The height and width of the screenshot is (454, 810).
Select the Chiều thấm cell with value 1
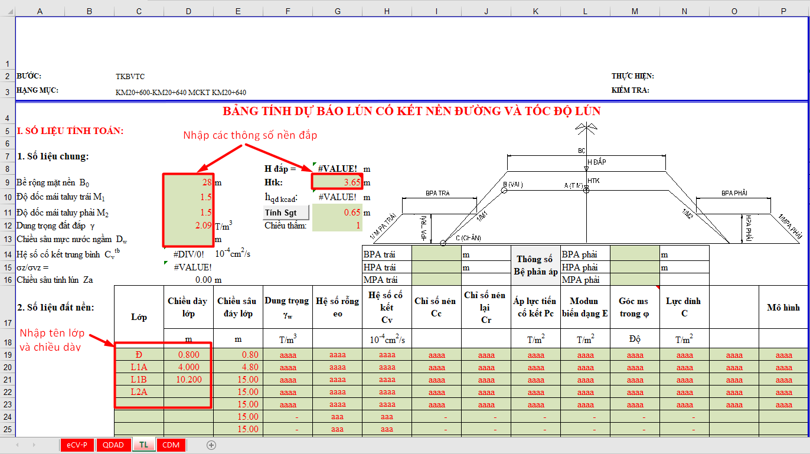[x=337, y=226]
